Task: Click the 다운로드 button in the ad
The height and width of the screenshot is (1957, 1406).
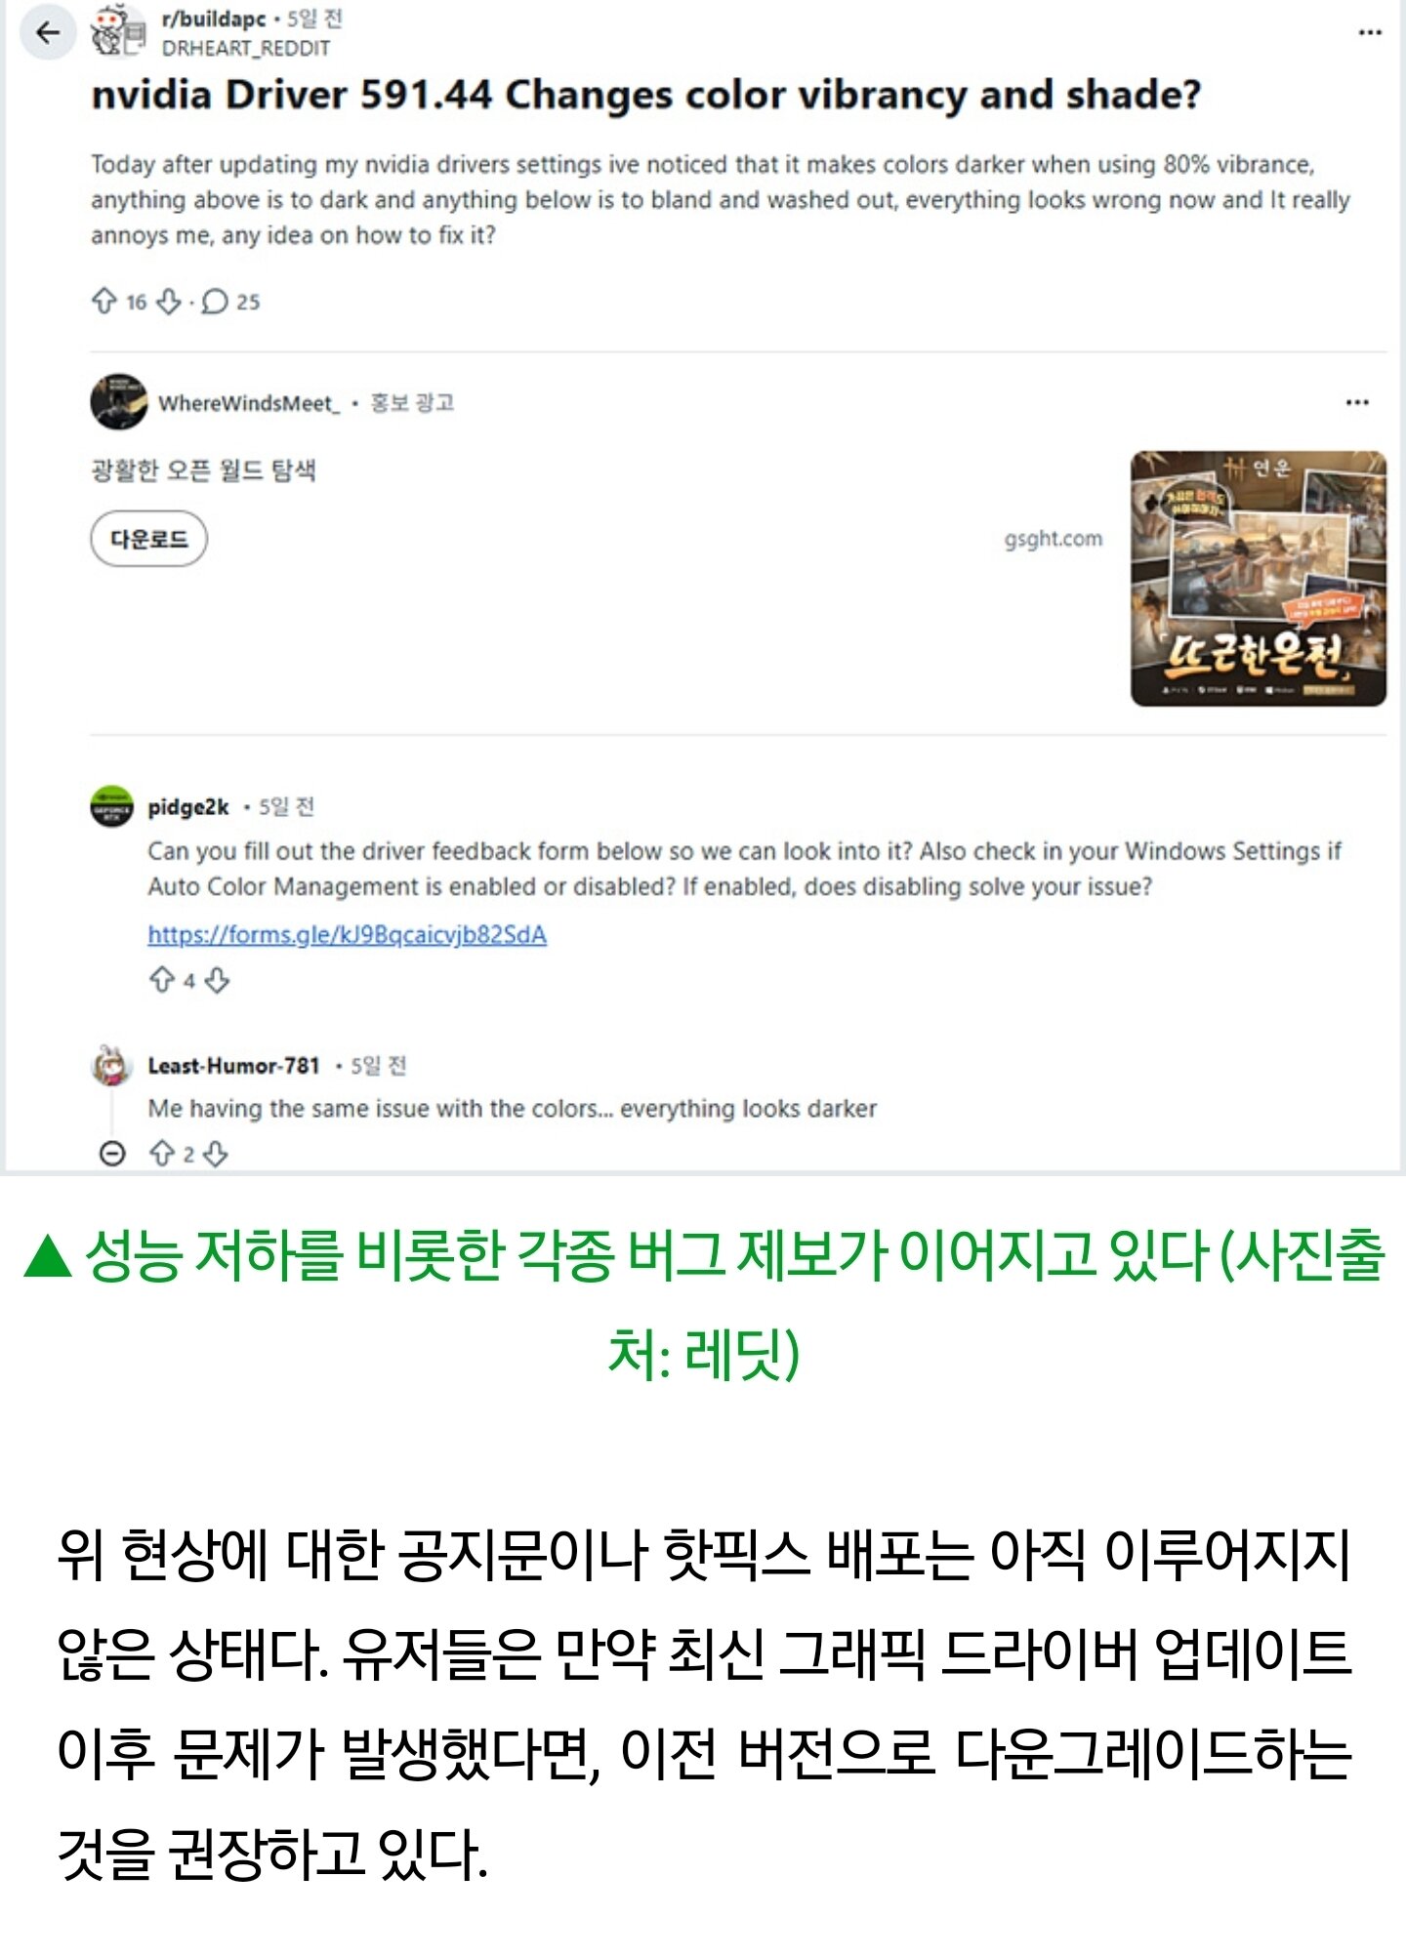Action: [148, 539]
